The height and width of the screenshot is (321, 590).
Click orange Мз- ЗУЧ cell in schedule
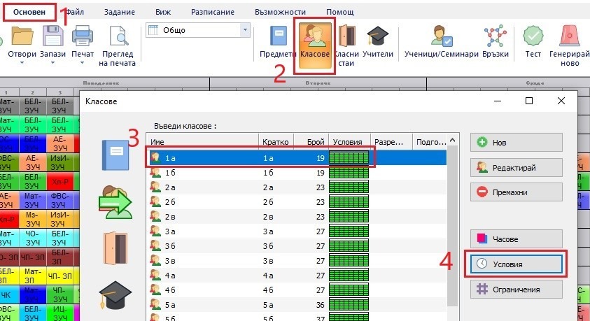[33, 219]
